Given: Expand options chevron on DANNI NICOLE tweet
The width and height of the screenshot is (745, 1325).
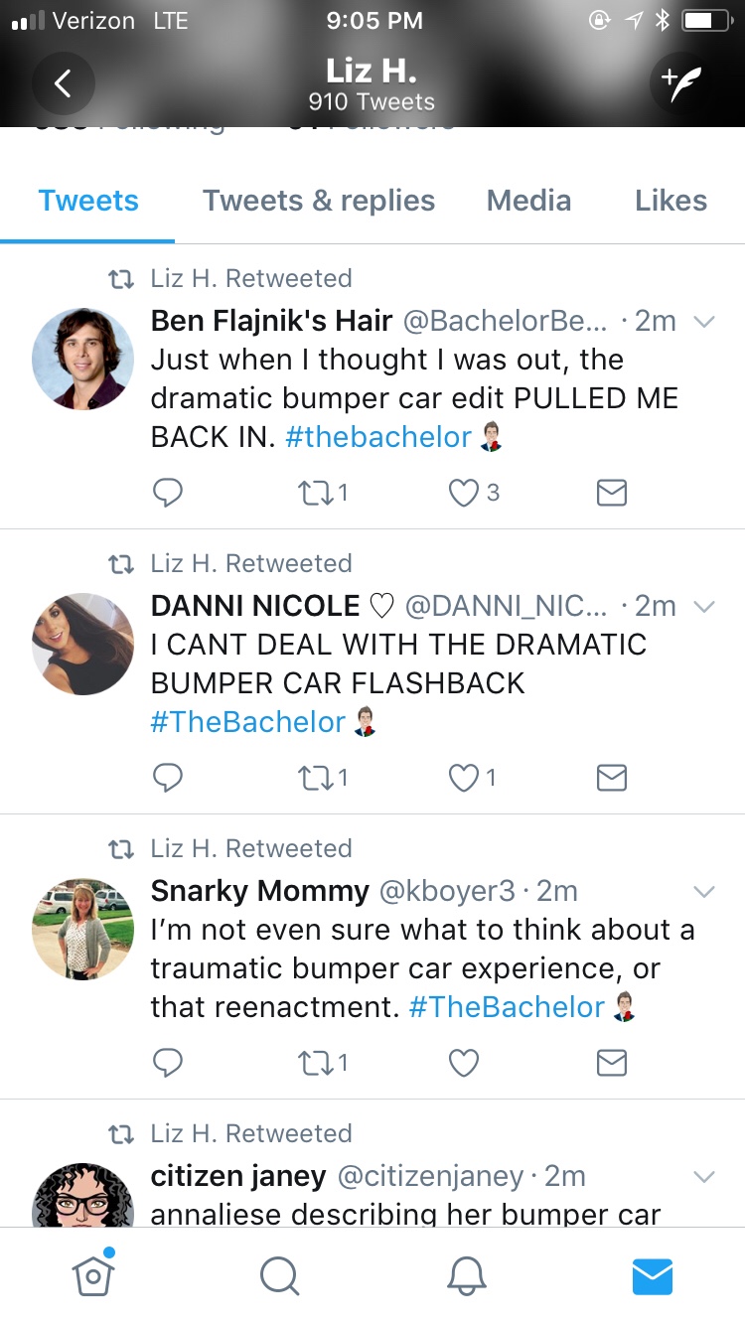Looking at the screenshot, I should tap(703, 607).
